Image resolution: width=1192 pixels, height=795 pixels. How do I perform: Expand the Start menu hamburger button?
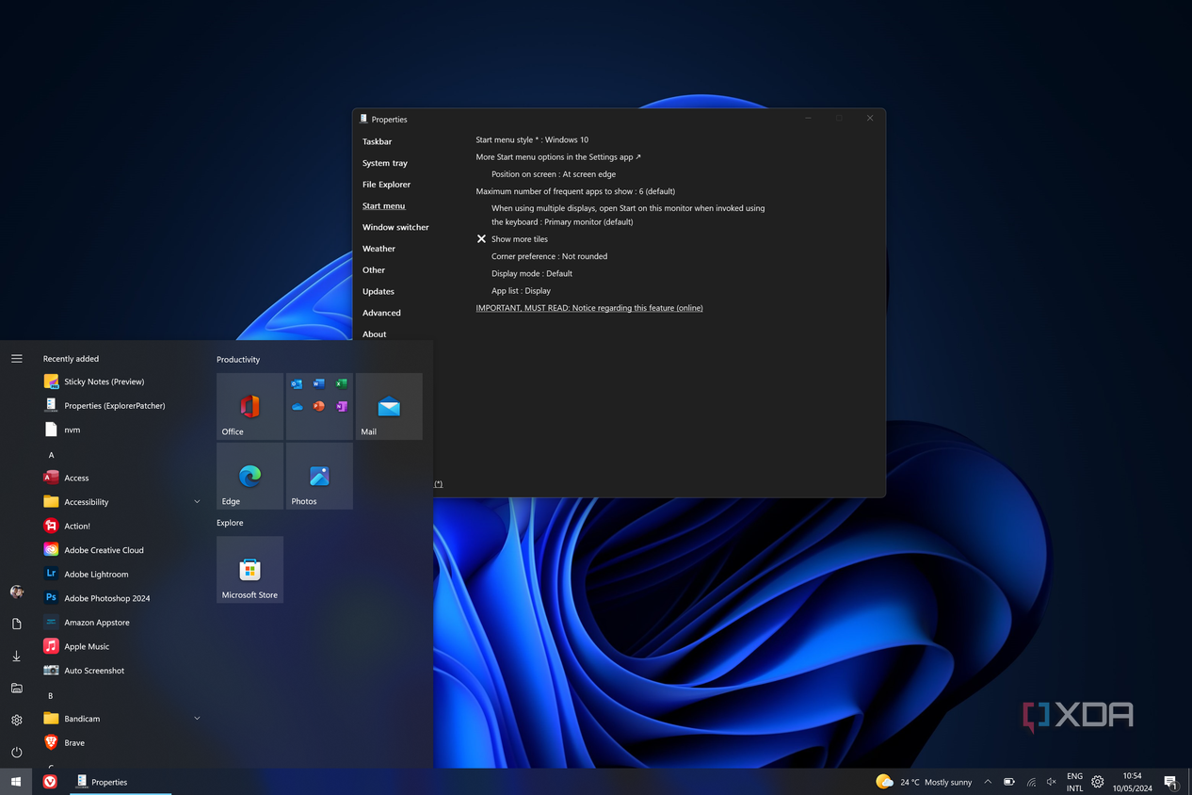[x=16, y=359]
